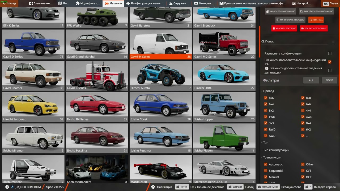340x191 pixels.
Task: Click the Steam icon in bottom bar
Action: pyautogui.click(x=12, y=187)
